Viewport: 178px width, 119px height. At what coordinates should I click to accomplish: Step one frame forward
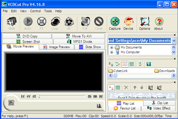coord(90,97)
